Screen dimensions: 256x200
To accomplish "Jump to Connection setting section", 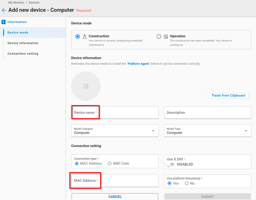I will click(23, 54).
